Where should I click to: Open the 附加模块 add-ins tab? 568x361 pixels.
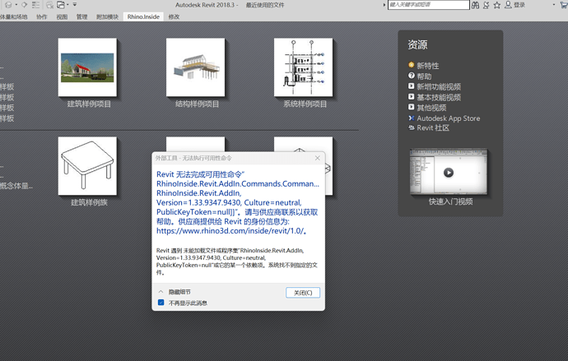click(x=107, y=16)
